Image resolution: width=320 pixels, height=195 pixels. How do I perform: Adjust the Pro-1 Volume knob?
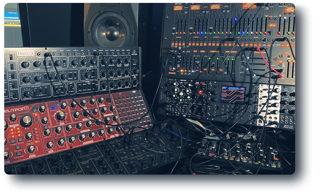pos(136,82)
